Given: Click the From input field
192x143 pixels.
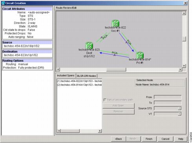Looking at the screenshot, I should [x=168, y=97].
